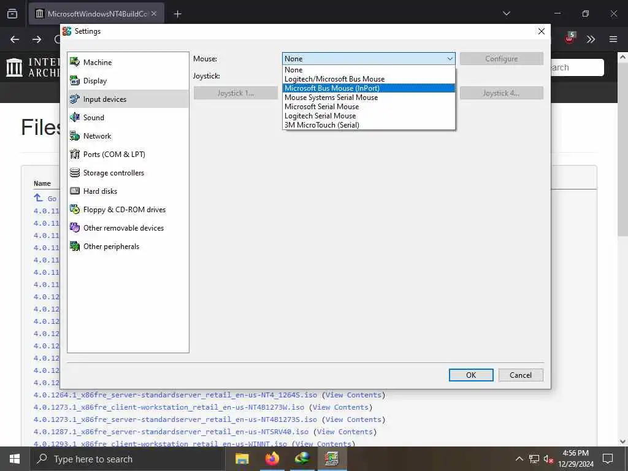
Task: Click the Input devices category icon
Action: tap(75, 99)
